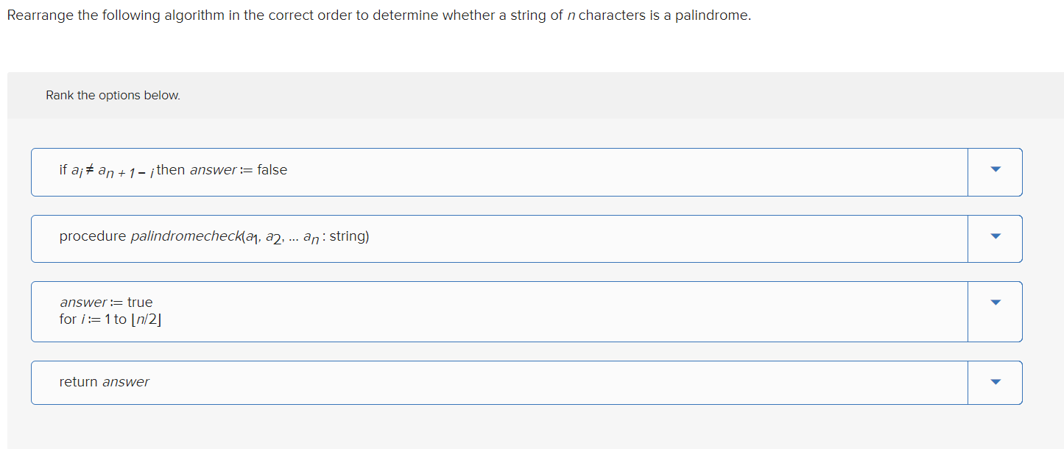Click the downward arrow beside the return answer line
The height and width of the screenshot is (449, 1064).
click(x=994, y=382)
